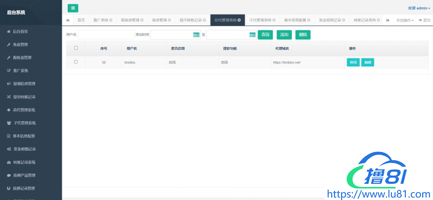Open the 欢迎 admin user dropdown

click(419, 8)
